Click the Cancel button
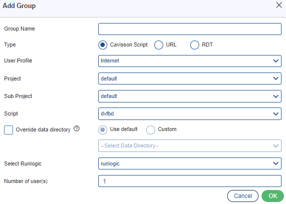 coord(243,196)
